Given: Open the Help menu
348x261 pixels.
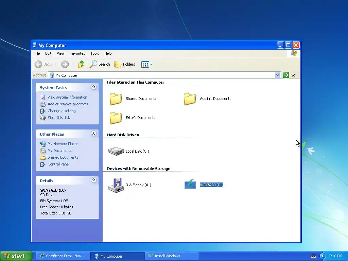Looking at the screenshot, I should pyautogui.click(x=108, y=53).
